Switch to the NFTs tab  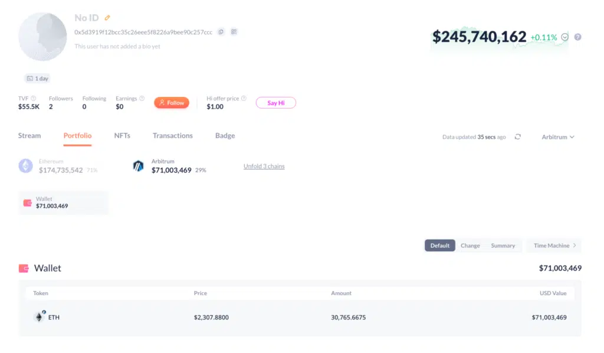[x=122, y=136]
